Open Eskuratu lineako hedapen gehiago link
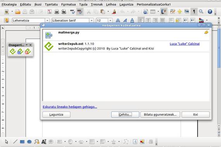This screenshot has width=221, height=147. coord(70,107)
